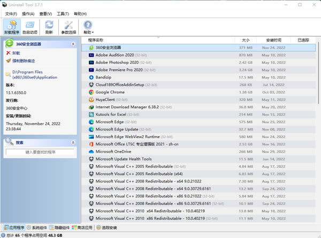Click the HuyaClient program icon

(91, 100)
